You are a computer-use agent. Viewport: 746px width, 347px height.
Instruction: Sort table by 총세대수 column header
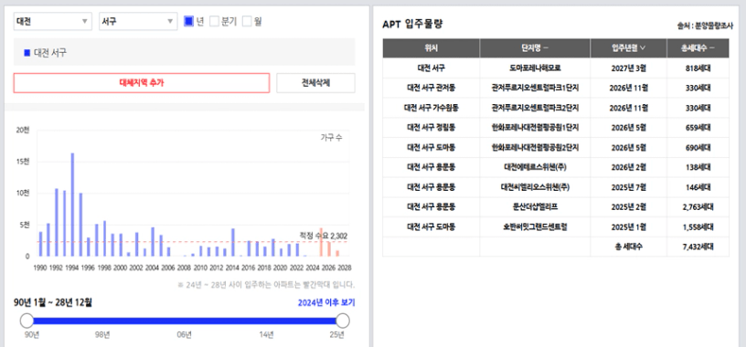click(698, 48)
